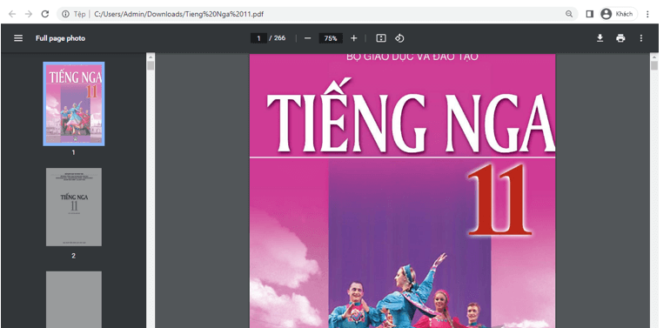Select the third page thumbnail
Screen dimensions: 670x328
tap(74, 299)
